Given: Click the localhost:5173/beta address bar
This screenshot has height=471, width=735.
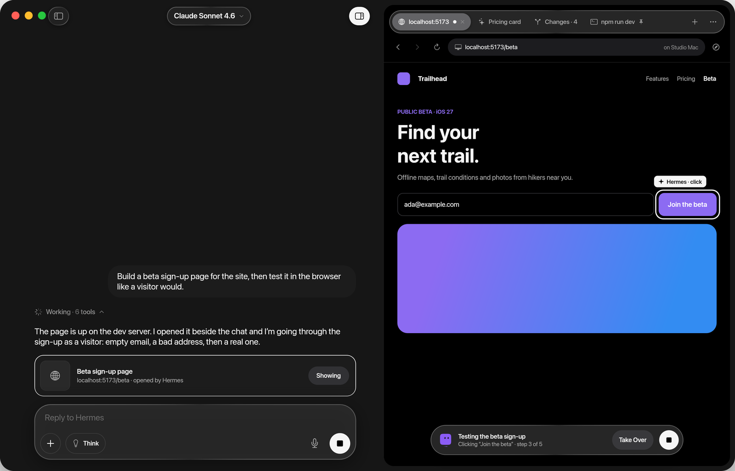Looking at the screenshot, I should [576, 47].
